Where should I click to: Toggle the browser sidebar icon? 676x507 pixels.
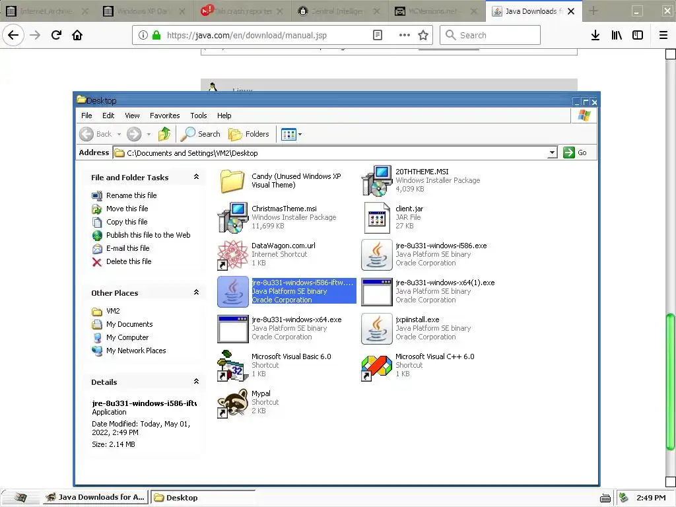pos(638,36)
